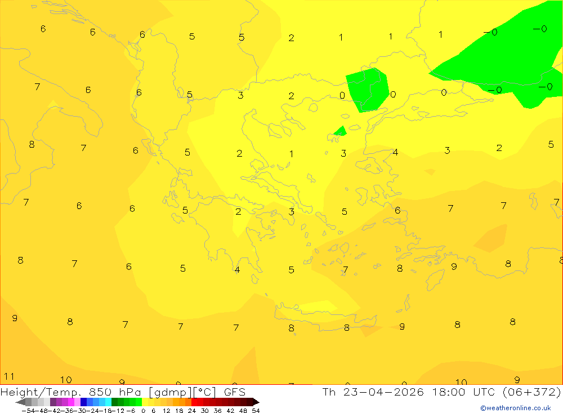The height and width of the screenshot is (413, 563).
Task: Choose the dark green swatch in the legend
Action: pyautogui.click(x=114, y=402)
